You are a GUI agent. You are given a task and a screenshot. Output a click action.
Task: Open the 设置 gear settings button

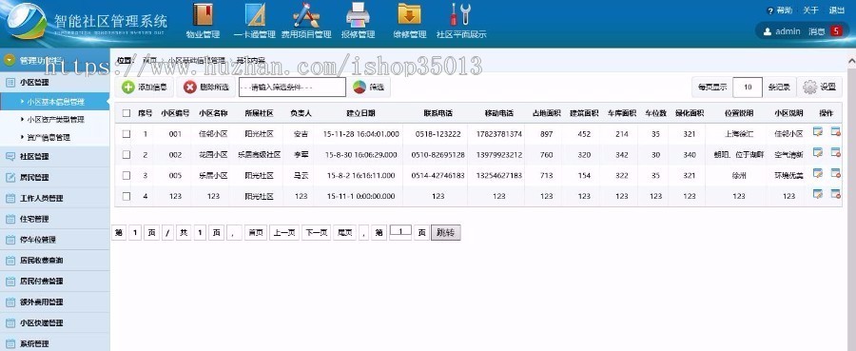pyautogui.click(x=820, y=87)
